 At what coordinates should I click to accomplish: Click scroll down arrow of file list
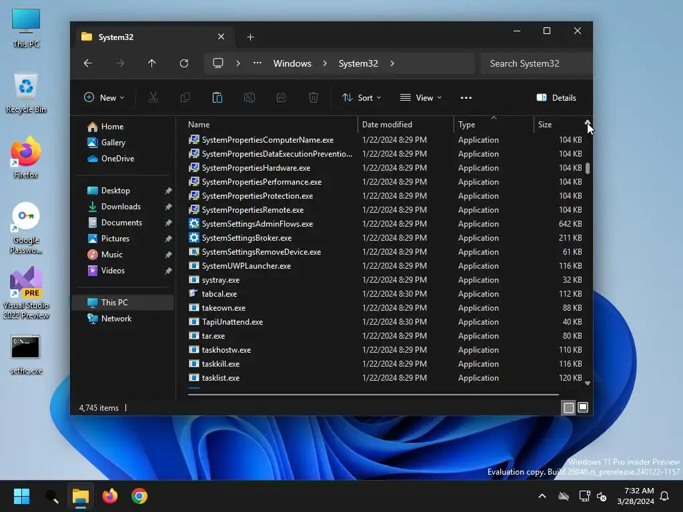[x=588, y=383]
